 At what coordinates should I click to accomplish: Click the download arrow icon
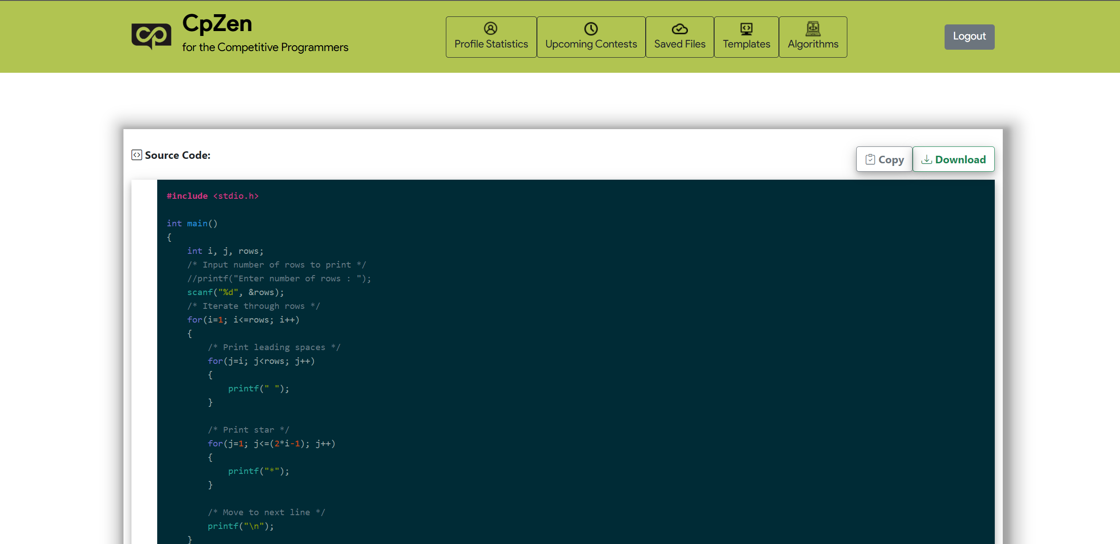926,159
